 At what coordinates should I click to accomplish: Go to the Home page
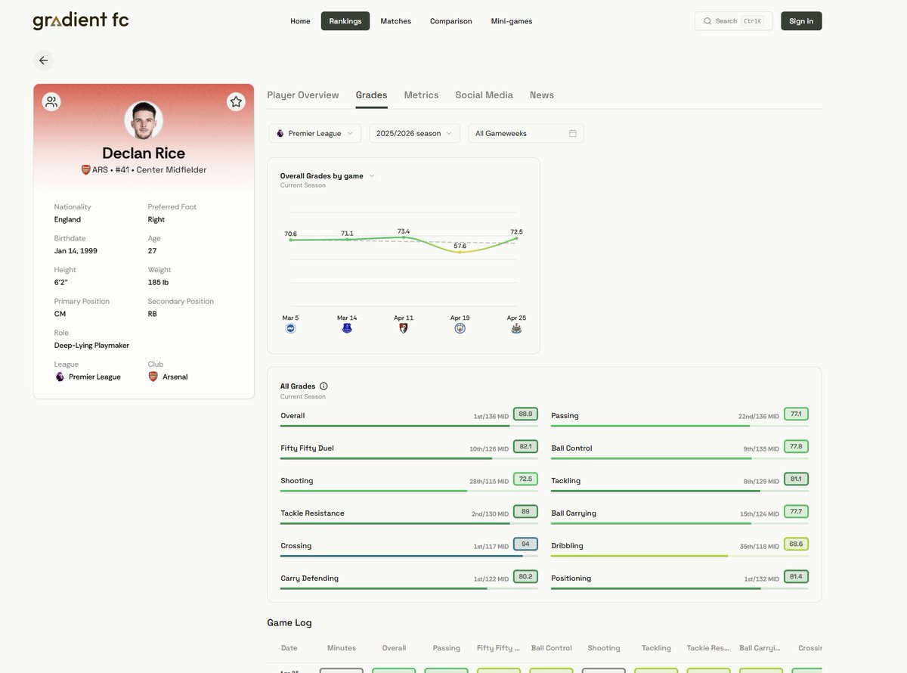300,21
